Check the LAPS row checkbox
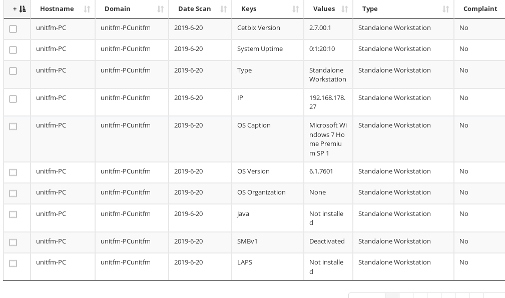This screenshot has width=505, height=298. tap(13, 263)
